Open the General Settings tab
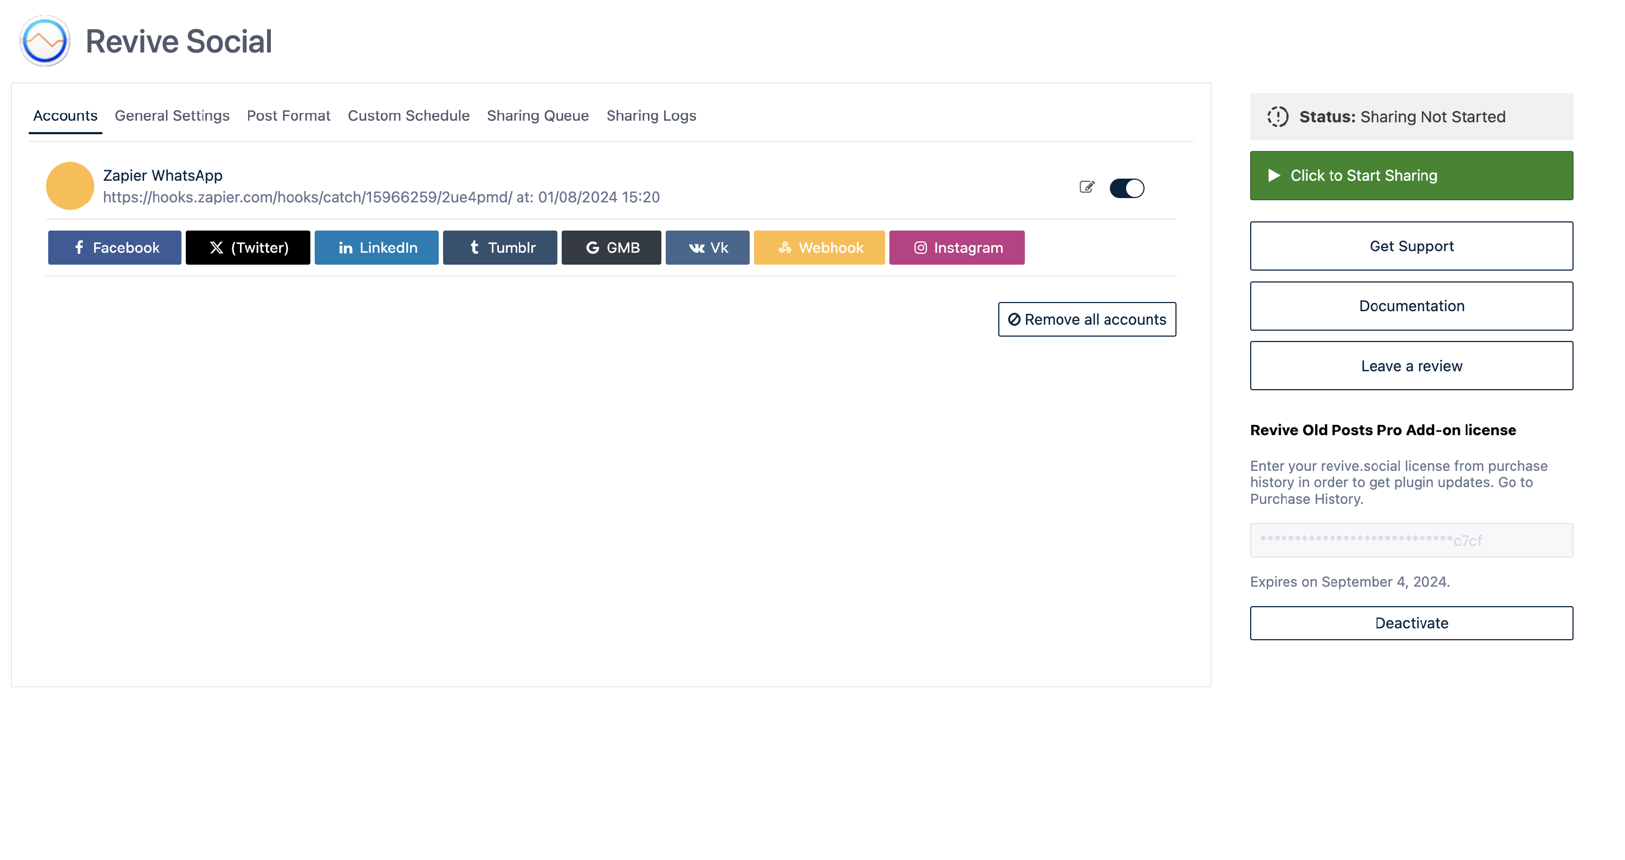1625x860 pixels. (172, 116)
